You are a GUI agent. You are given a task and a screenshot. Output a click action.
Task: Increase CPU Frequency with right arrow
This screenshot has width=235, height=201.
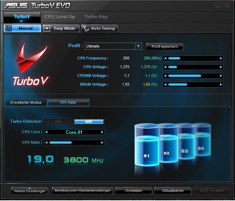click(221, 58)
